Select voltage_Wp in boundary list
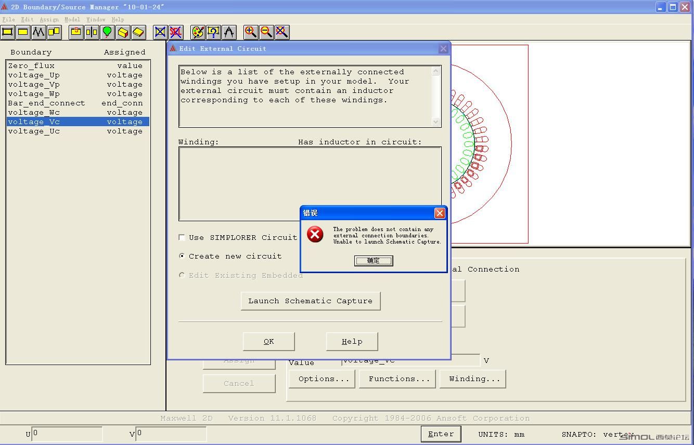 (78, 93)
